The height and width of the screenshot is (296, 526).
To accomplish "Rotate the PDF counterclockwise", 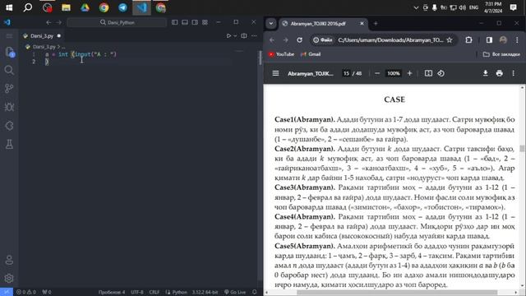I will (x=441, y=73).
